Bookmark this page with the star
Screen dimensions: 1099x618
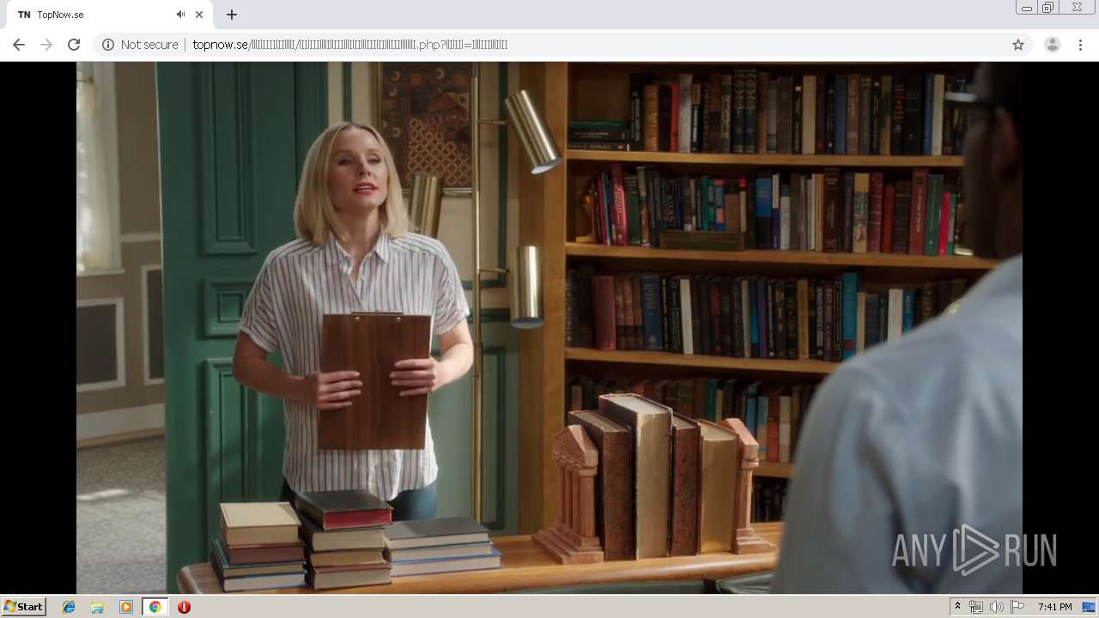pyautogui.click(x=1018, y=45)
